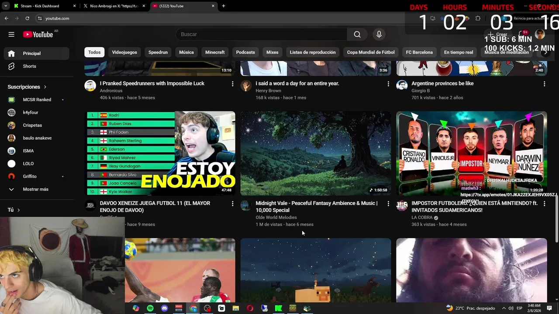Open options for Argentine provinces video
Image resolution: width=559 pixels, height=314 pixels.
point(544,84)
